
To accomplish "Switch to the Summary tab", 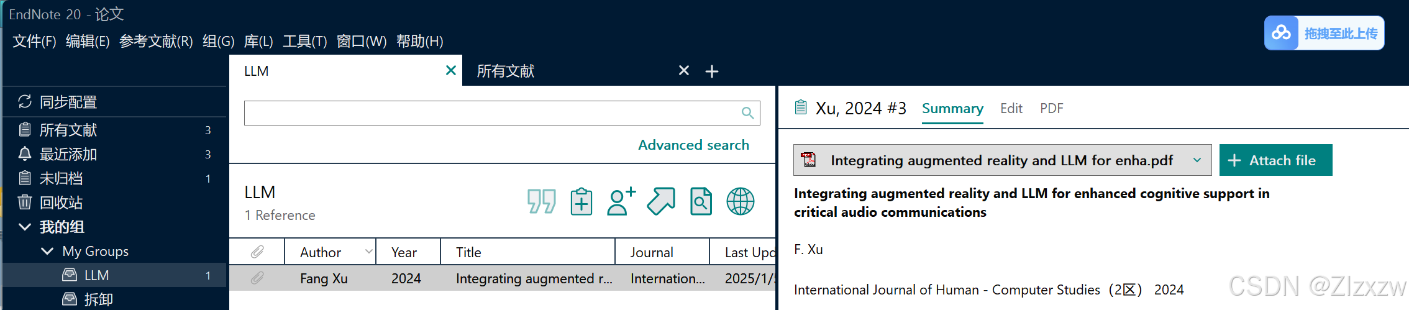I will [952, 109].
